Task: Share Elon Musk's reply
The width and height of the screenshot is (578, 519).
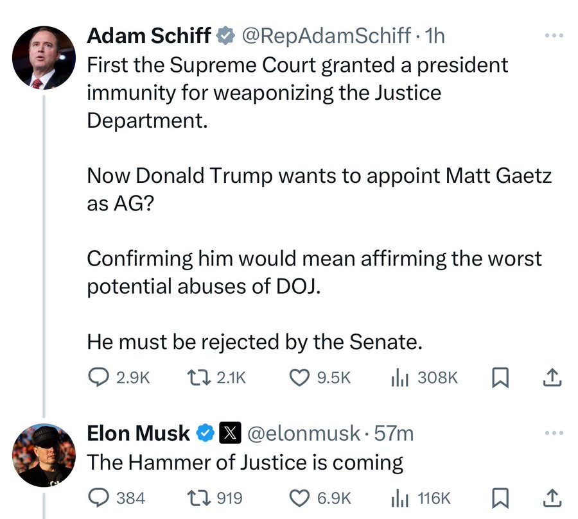Action: pyautogui.click(x=552, y=498)
